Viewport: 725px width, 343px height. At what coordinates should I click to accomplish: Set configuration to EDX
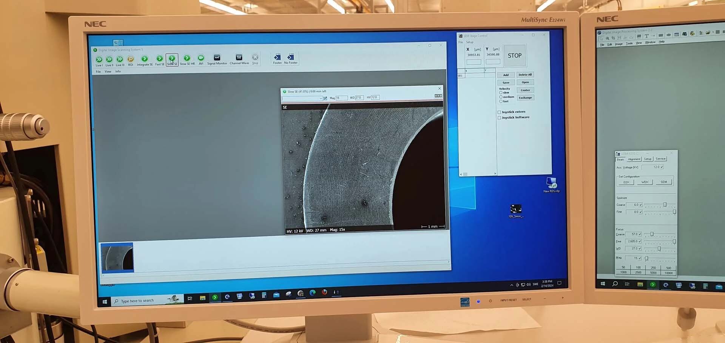tap(626, 182)
